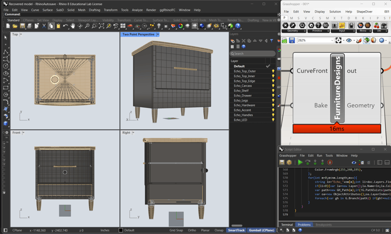Expand the Grasshopper zoom percentage dropdown

coord(332,40)
